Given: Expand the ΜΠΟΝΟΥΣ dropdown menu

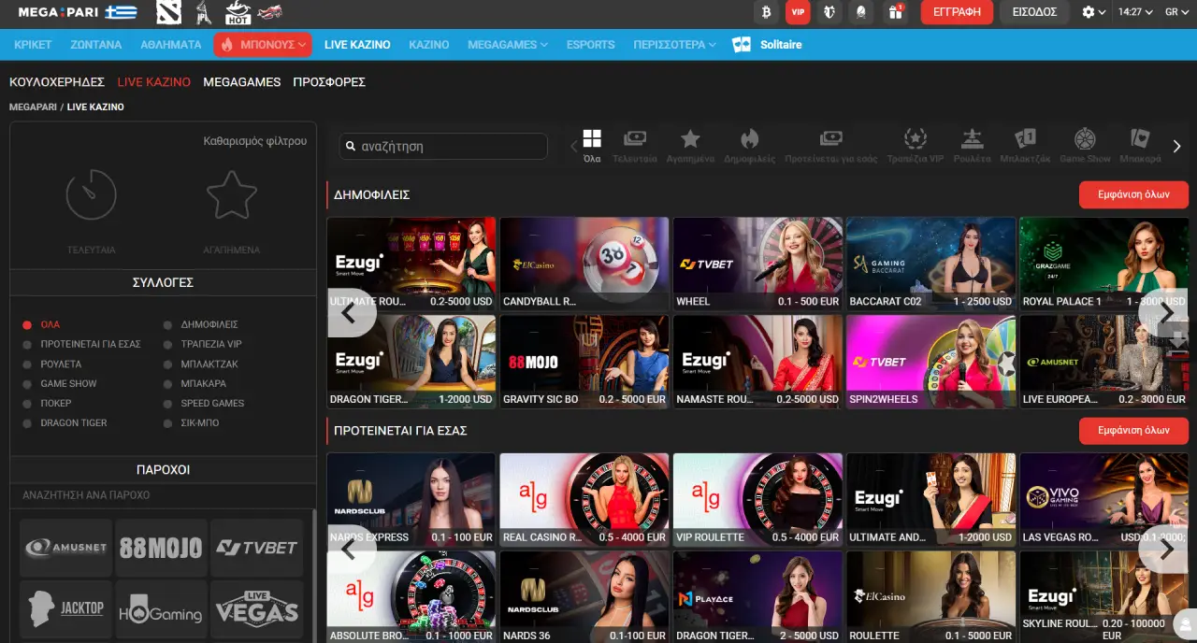Looking at the screenshot, I should point(262,45).
